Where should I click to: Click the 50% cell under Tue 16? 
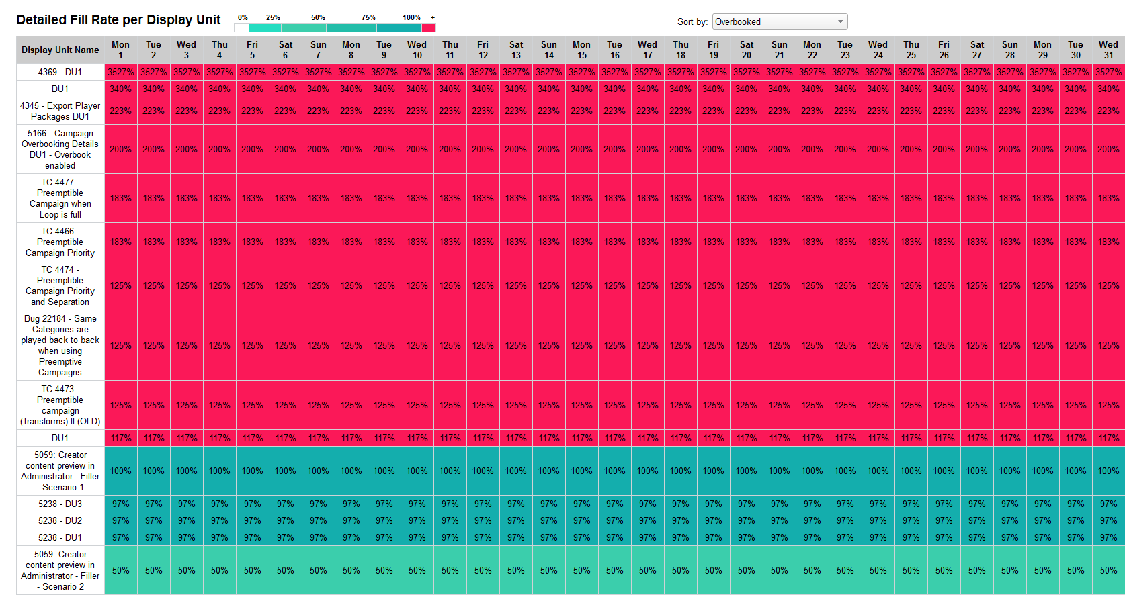click(615, 570)
